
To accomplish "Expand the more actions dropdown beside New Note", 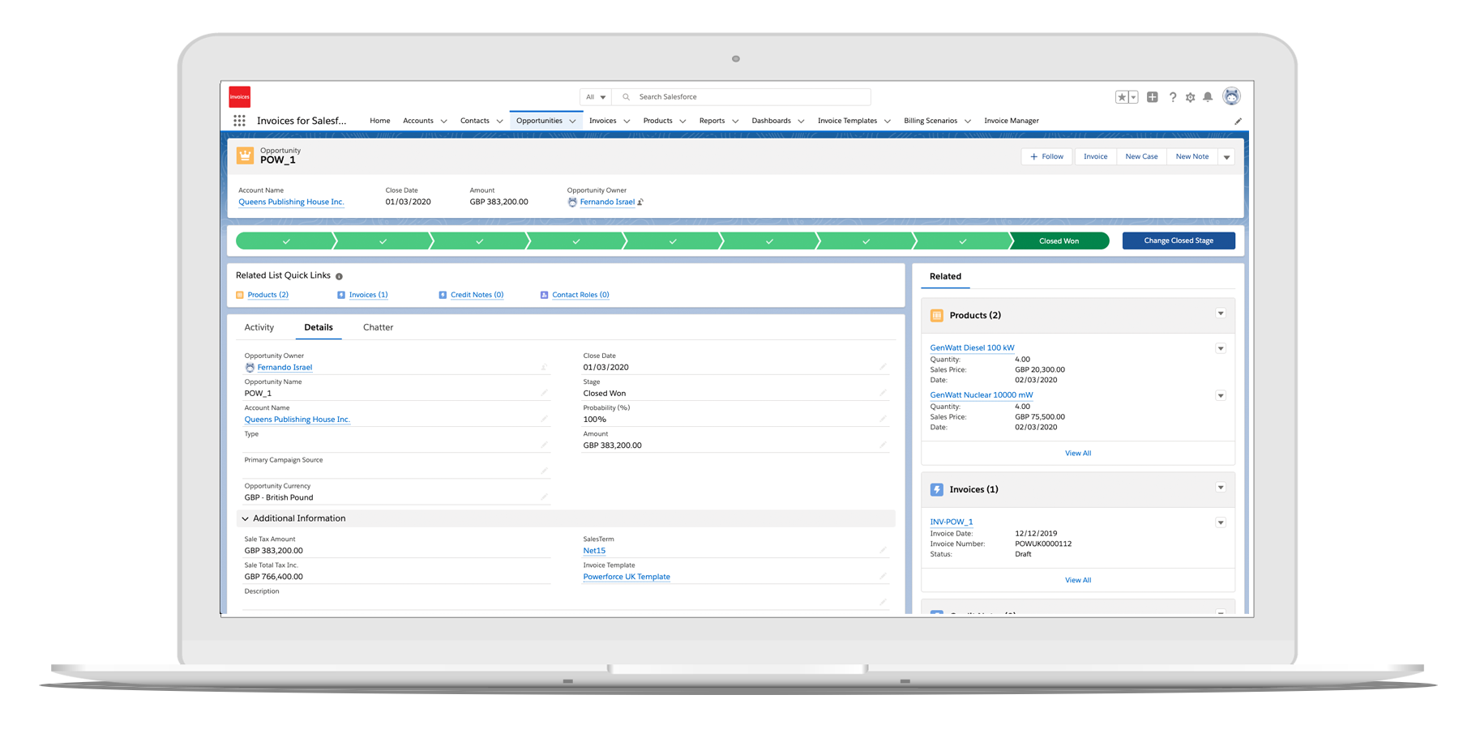I will (1226, 157).
